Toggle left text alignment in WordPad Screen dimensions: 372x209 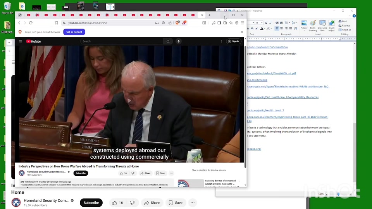(277, 28)
